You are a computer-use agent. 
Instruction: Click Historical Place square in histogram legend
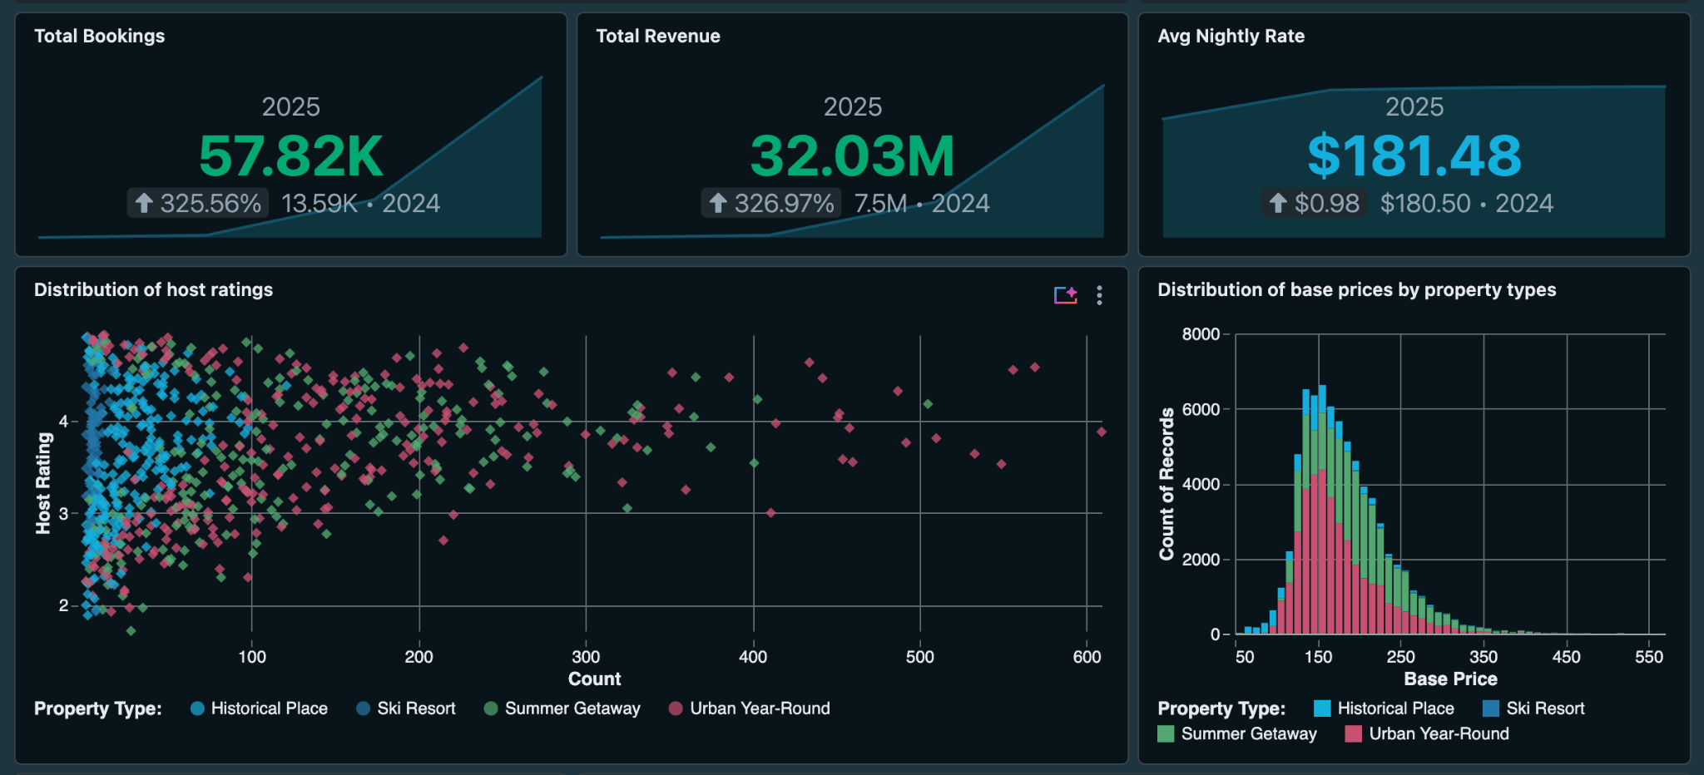point(1322,708)
